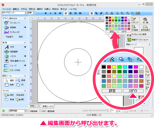The width and height of the screenshot is (154, 132).
Task: Expand the シェード dropdown arrow
Action: click(x=25, y=66)
